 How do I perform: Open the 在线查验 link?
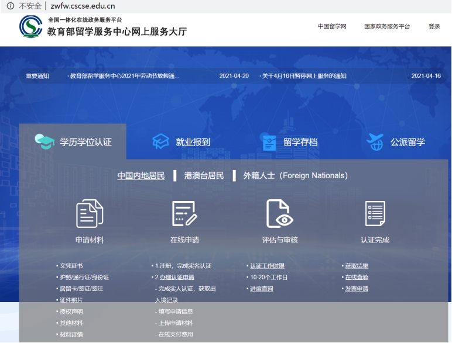(x=357, y=277)
